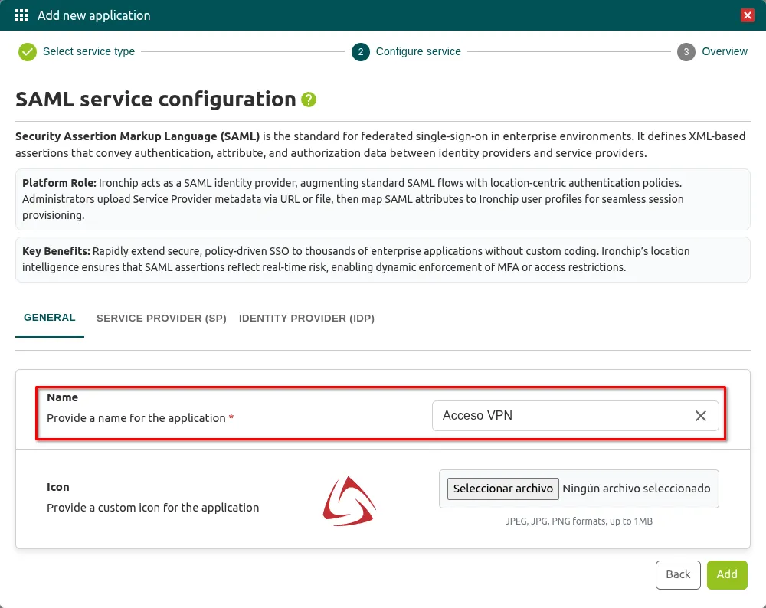Viewport: 766px width, 608px height.
Task: Click 'JPEG, JPG, PNG formats, up to 1MB' note
Action: point(578,521)
